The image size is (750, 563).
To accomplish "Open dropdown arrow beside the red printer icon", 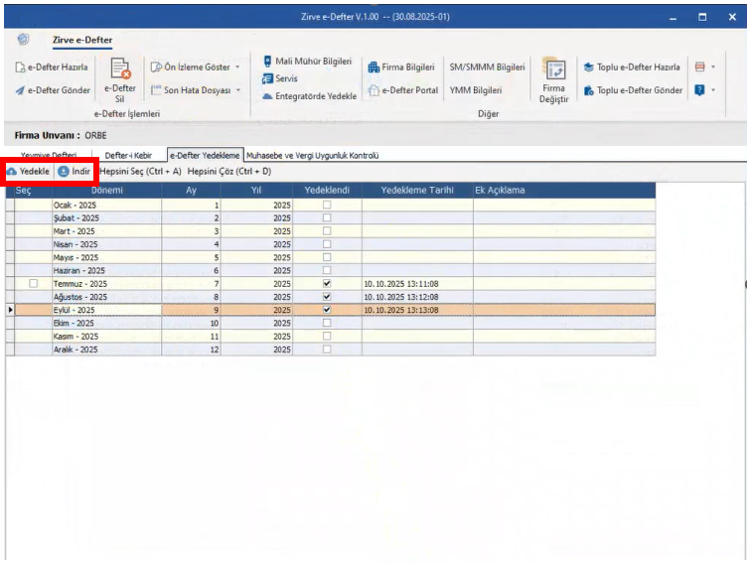I will point(713,67).
